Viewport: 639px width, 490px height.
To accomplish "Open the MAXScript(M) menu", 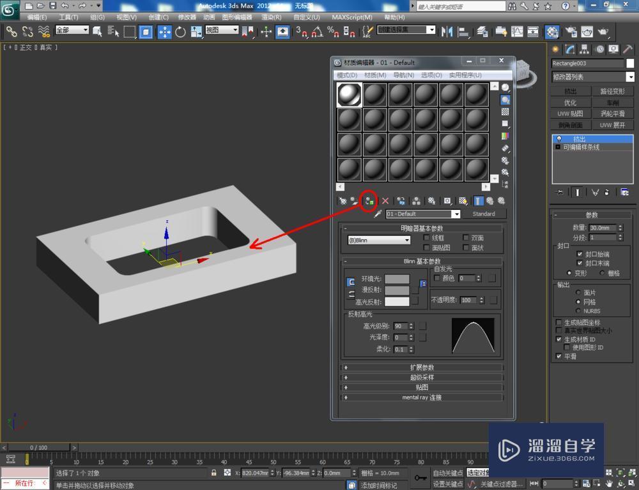I will click(x=351, y=17).
